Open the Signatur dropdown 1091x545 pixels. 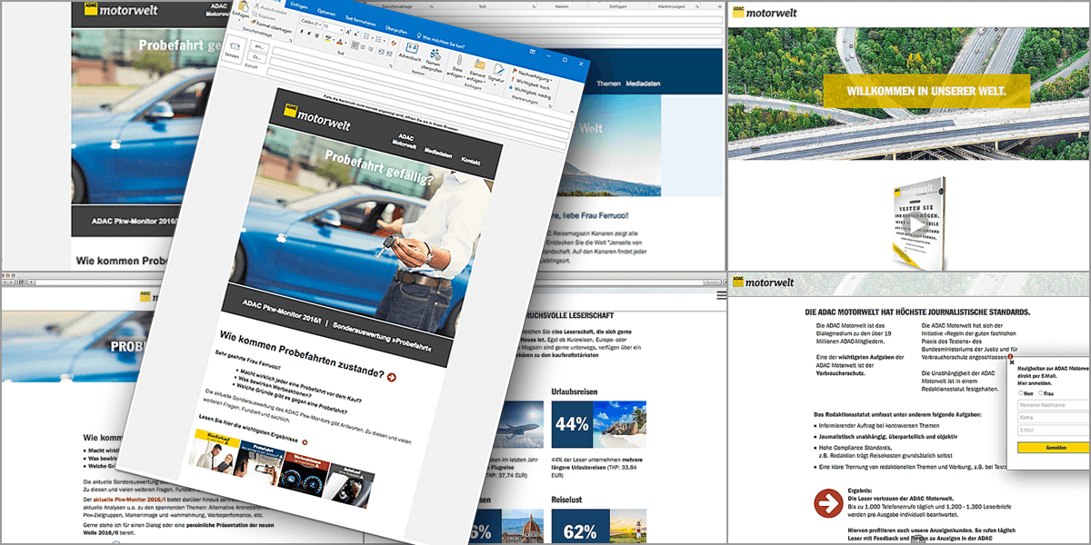pos(496,74)
